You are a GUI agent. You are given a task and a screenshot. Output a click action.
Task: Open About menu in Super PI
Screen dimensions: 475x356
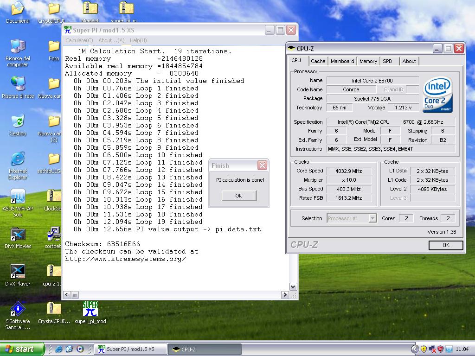(111, 40)
